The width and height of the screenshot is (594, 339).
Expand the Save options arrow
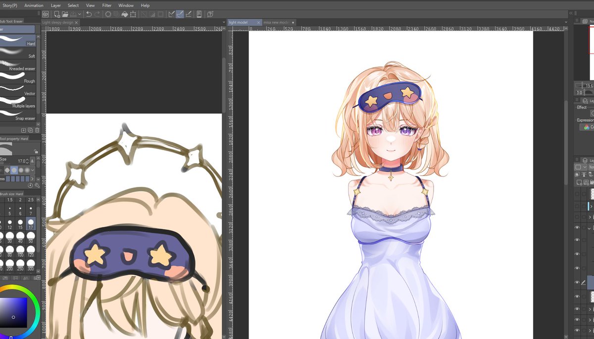coord(79,14)
